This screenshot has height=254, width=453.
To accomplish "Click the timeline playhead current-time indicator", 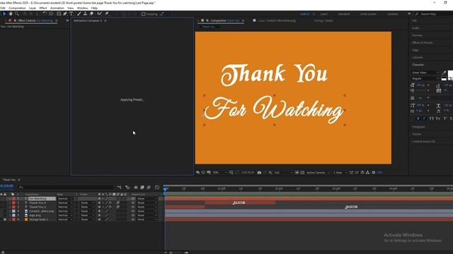I will tap(165, 189).
